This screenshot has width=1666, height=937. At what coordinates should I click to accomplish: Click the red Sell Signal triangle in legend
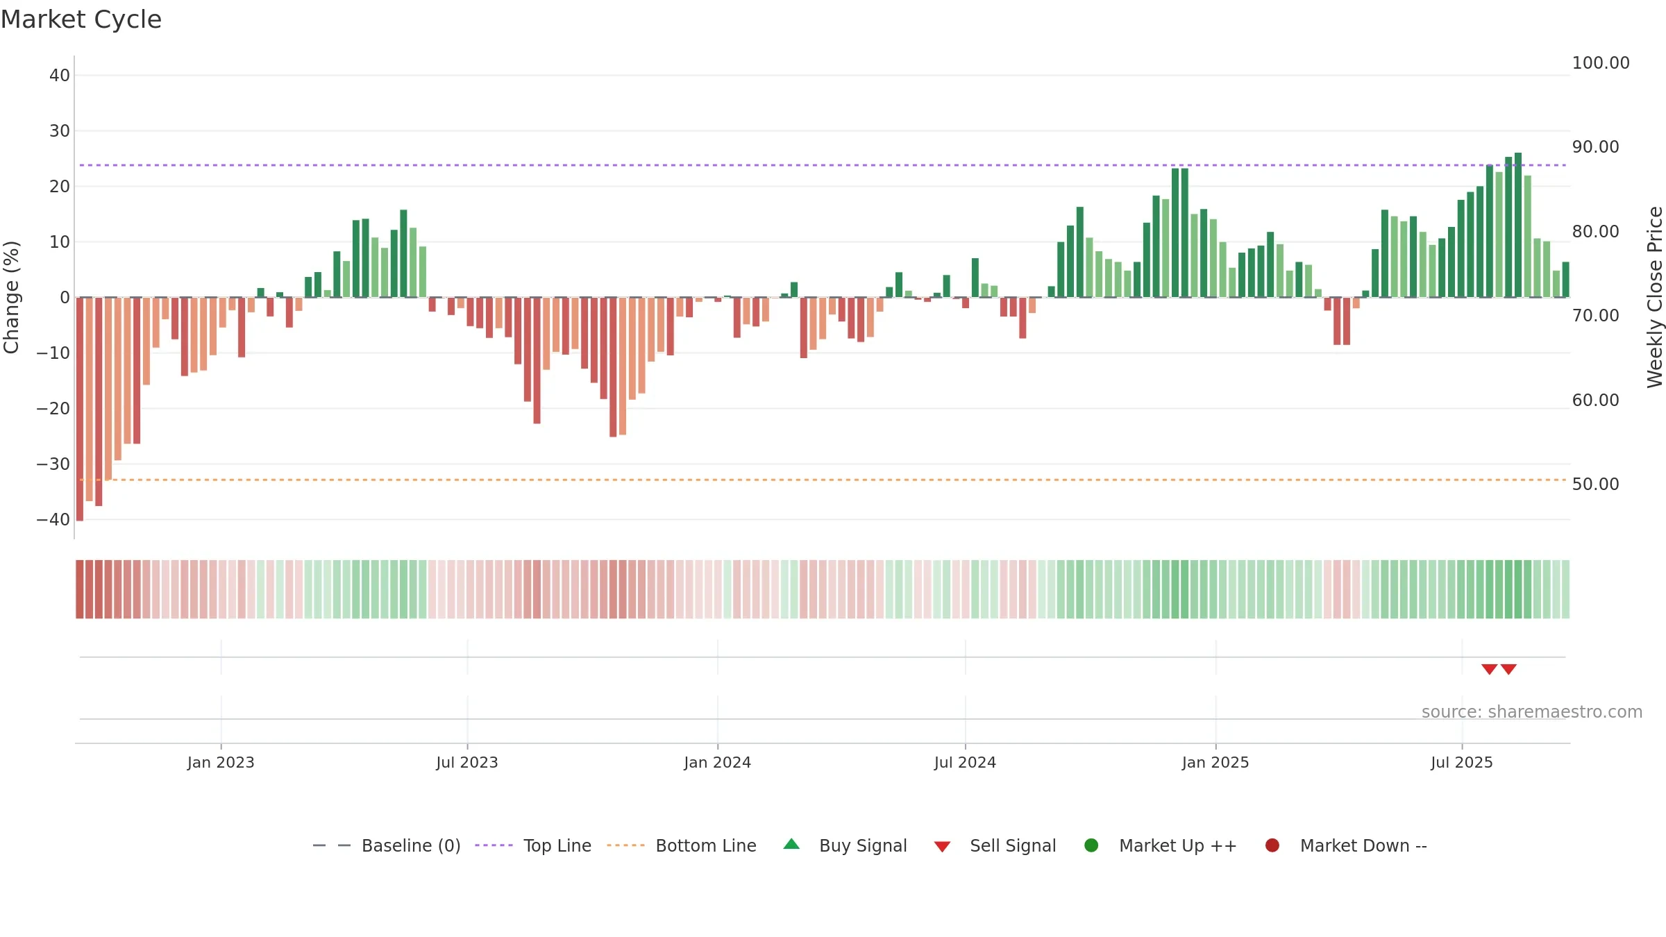942,847
